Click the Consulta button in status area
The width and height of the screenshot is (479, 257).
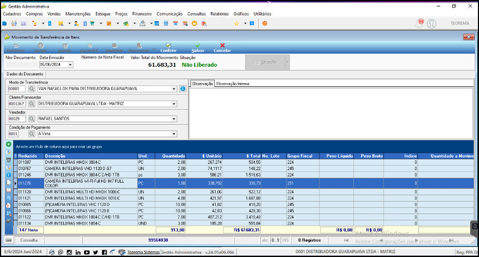click(29, 240)
